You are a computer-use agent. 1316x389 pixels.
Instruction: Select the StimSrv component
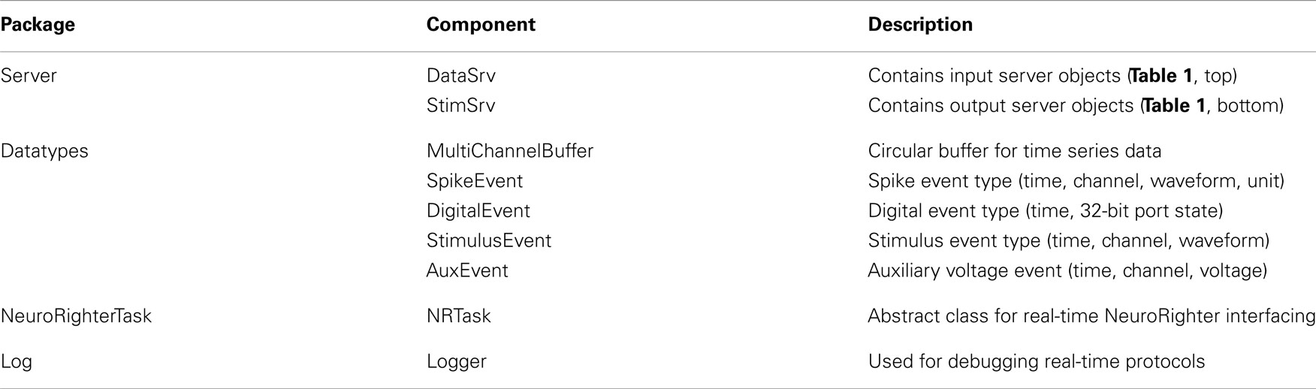tap(461, 106)
